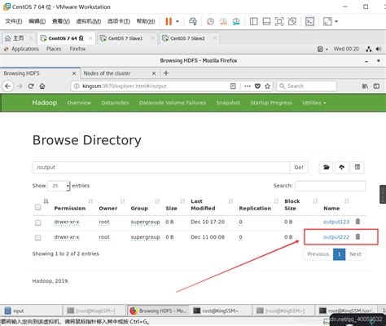Check the box for output222 row
The image size is (386, 326).
click(x=38, y=238)
